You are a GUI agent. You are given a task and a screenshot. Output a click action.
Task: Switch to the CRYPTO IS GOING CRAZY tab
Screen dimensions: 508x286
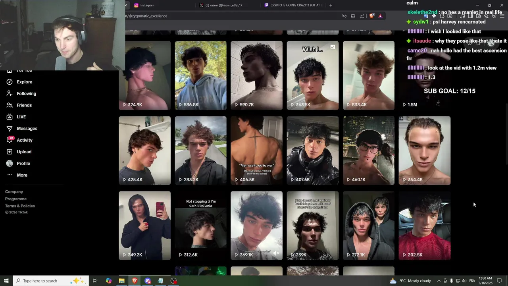(x=293, y=5)
